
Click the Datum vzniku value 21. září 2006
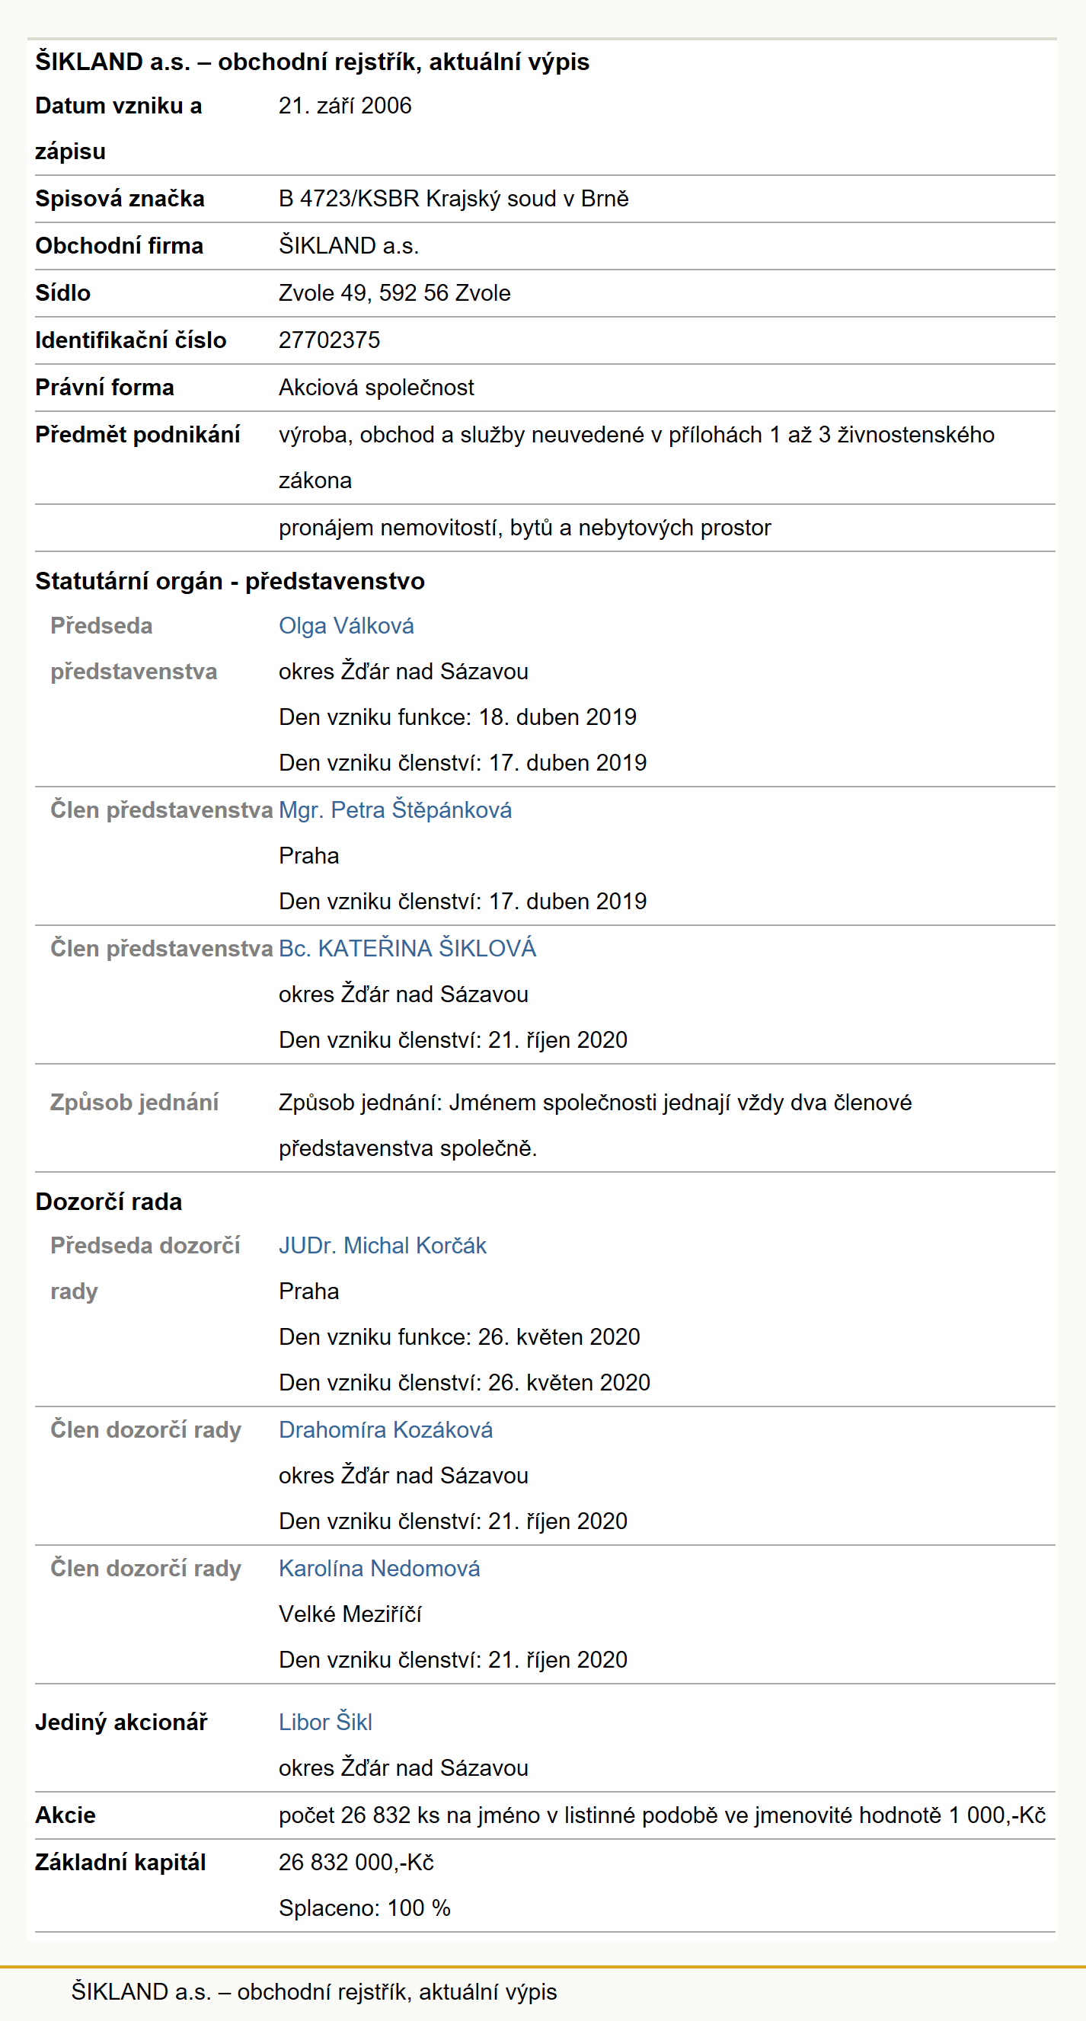(x=344, y=105)
